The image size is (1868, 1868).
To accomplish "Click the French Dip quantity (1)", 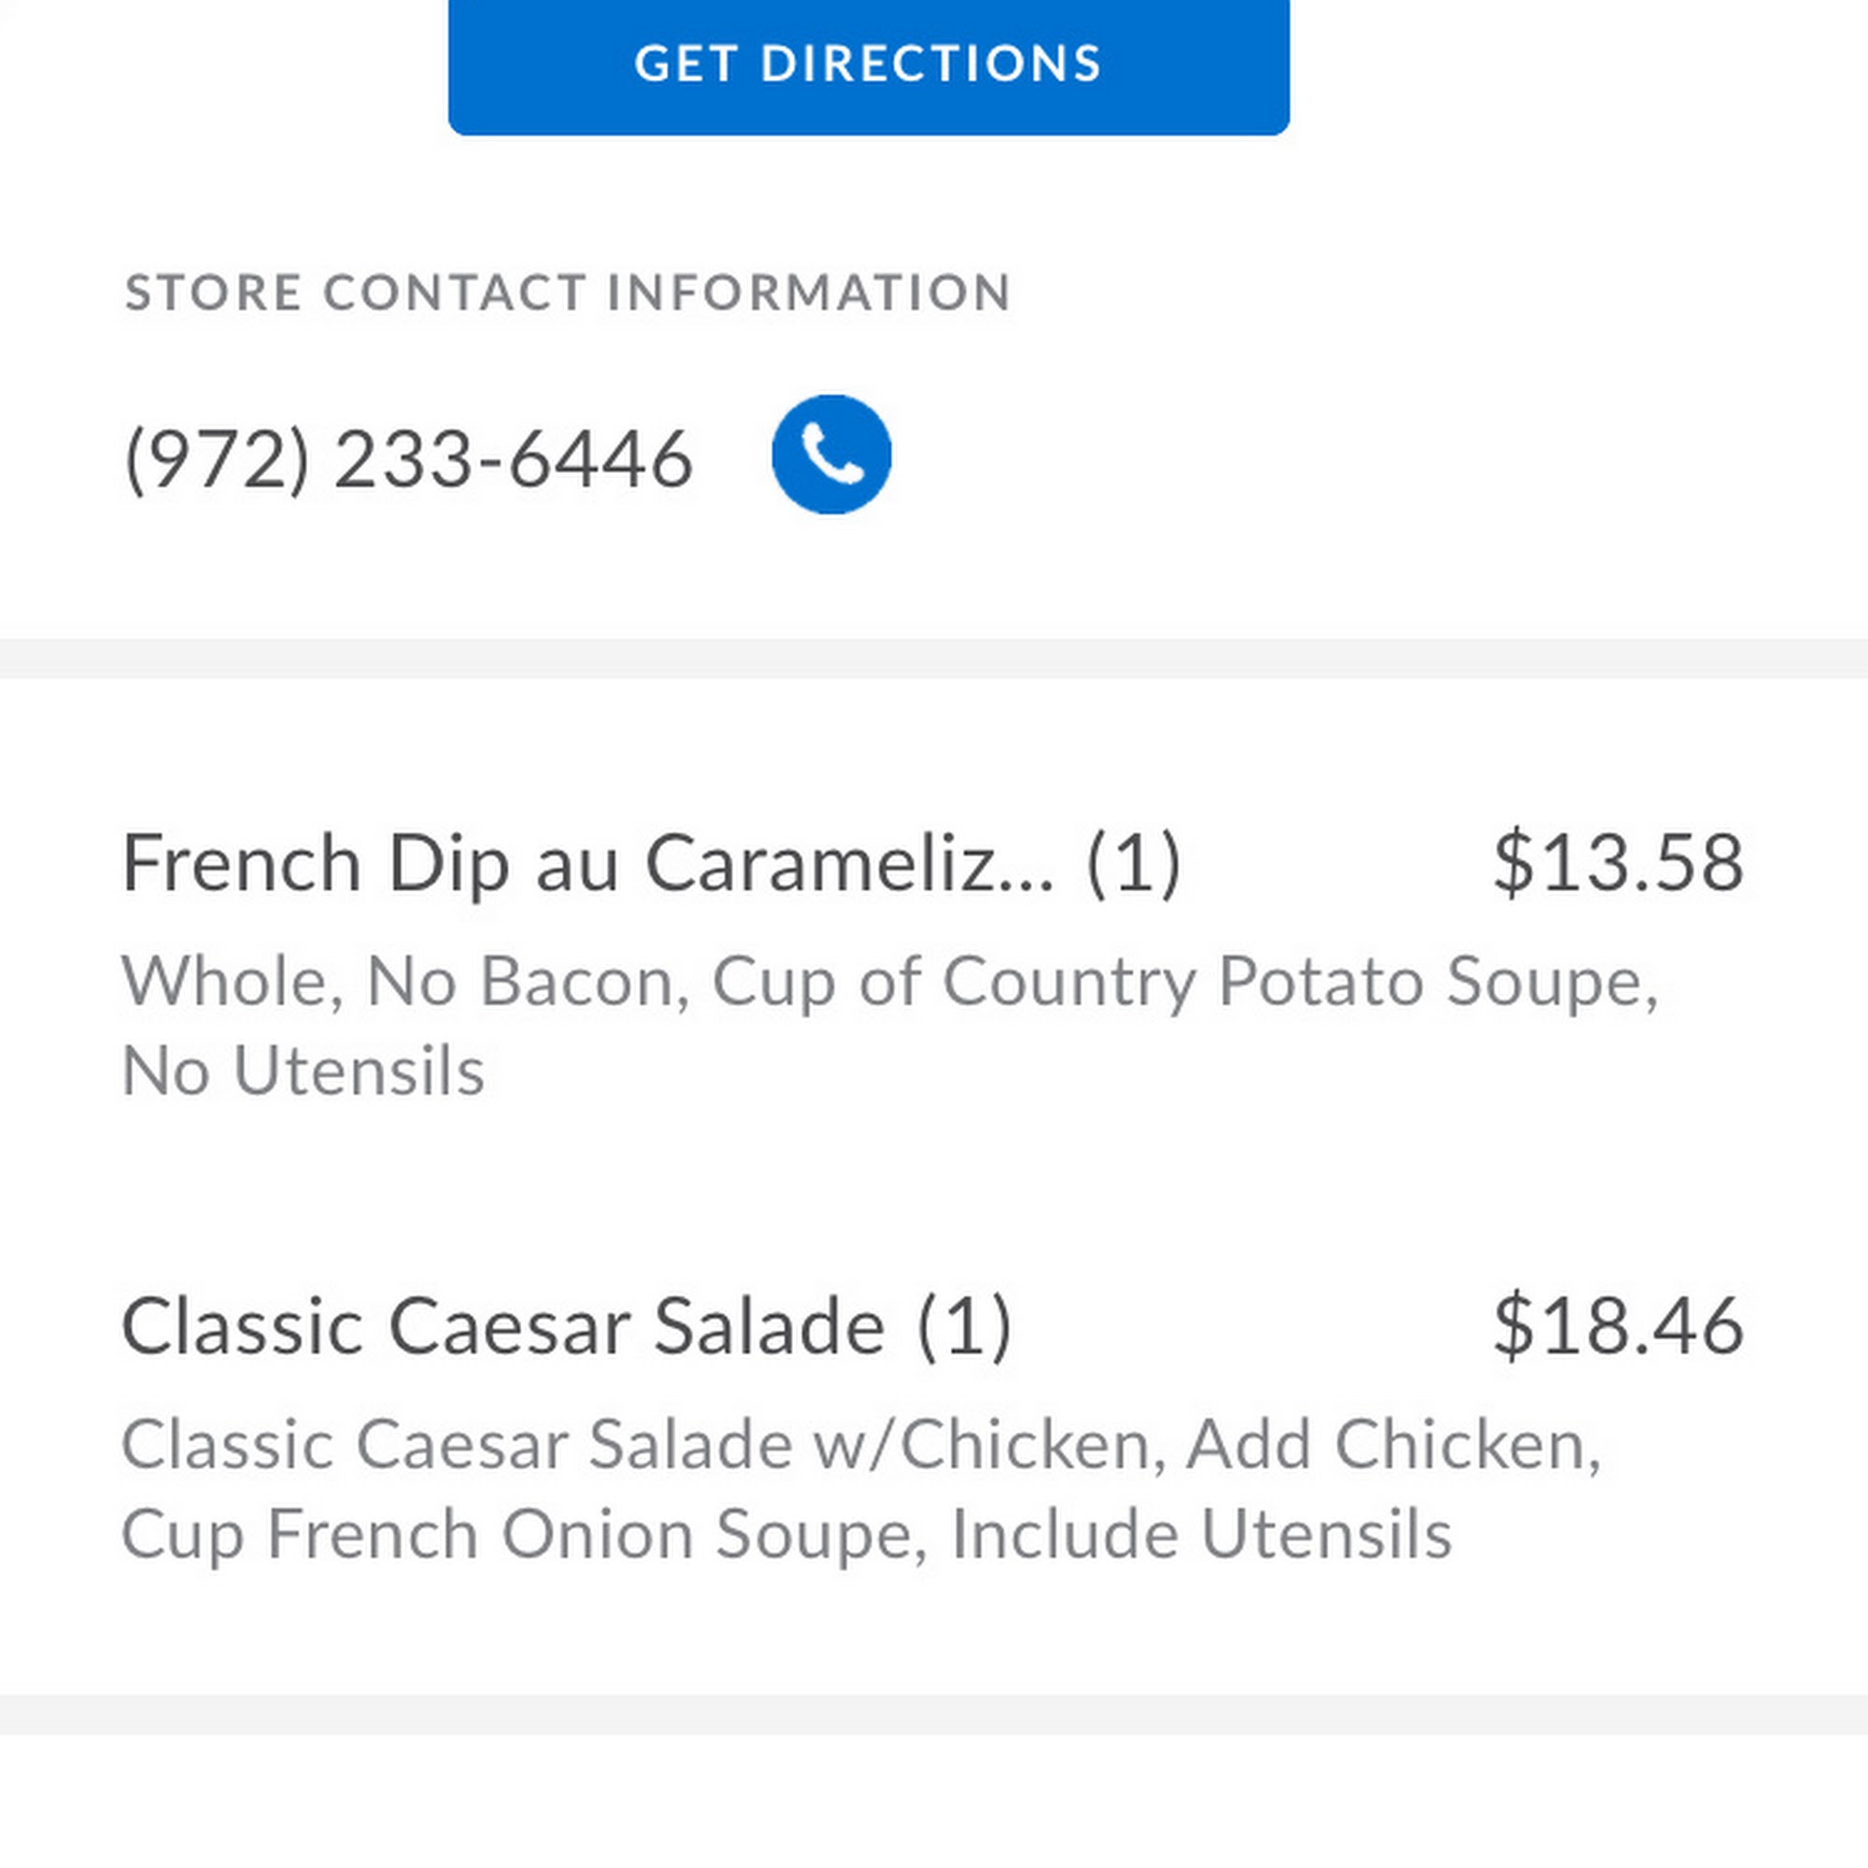I will (x=1133, y=862).
